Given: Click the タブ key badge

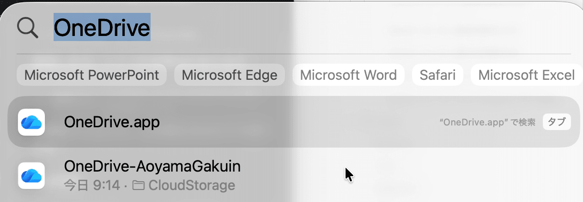Looking at the screenshot, I should 557,122.
